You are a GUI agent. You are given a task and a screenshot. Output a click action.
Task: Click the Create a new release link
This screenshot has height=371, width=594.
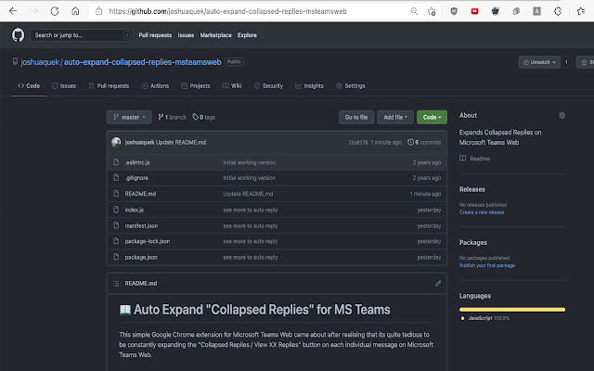tap(482, 211)
